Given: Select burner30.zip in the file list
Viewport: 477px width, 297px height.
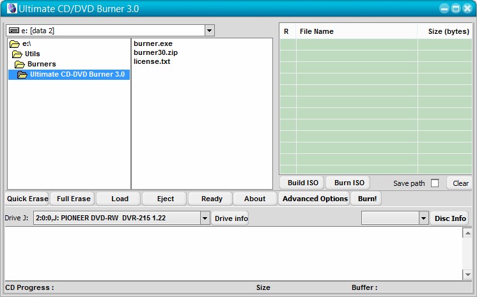Looking at the screenshot, I should click(x=155, y=52).
